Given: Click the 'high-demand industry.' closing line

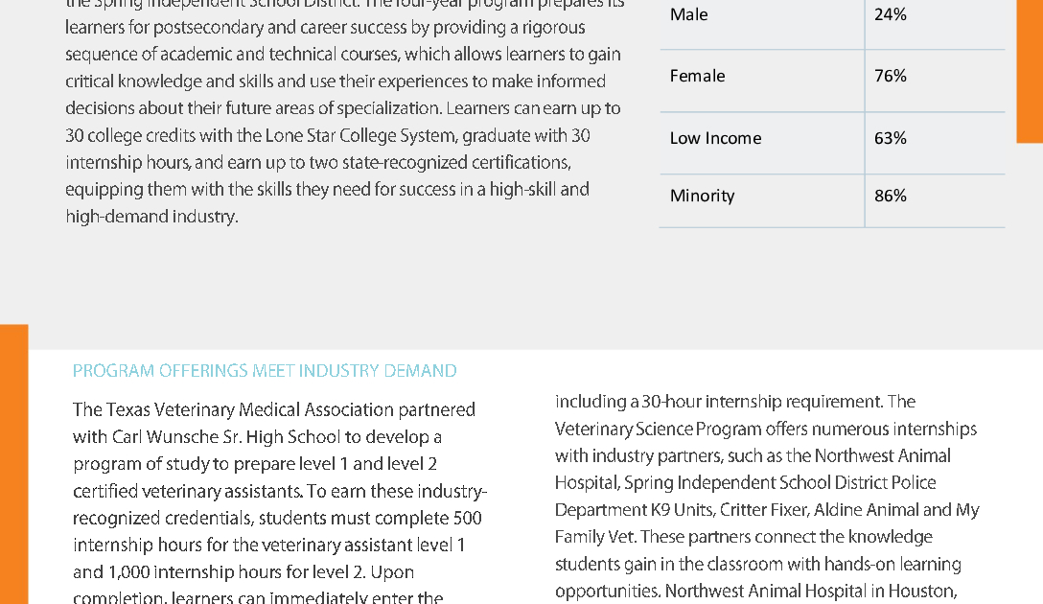Looking at the screenshot, I should [x=151, y=217].
